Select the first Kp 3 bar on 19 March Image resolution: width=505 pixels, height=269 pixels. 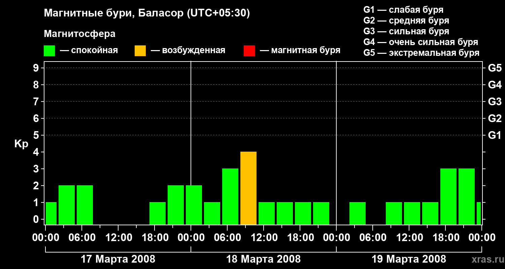tap(448, 197)
